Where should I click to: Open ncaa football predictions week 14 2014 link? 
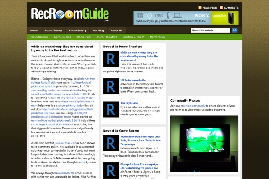click(72, 98)
